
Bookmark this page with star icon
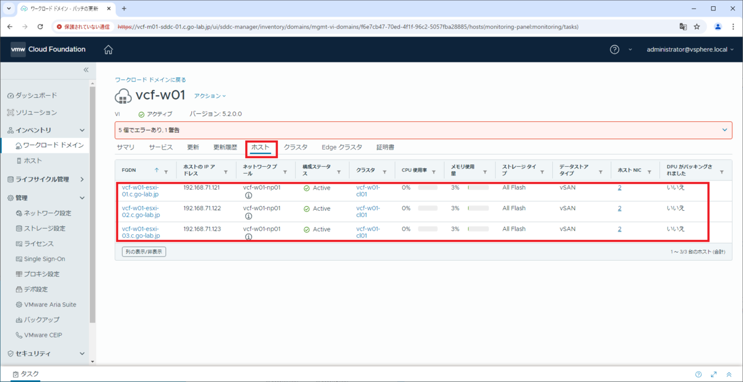tap(697, 27)
